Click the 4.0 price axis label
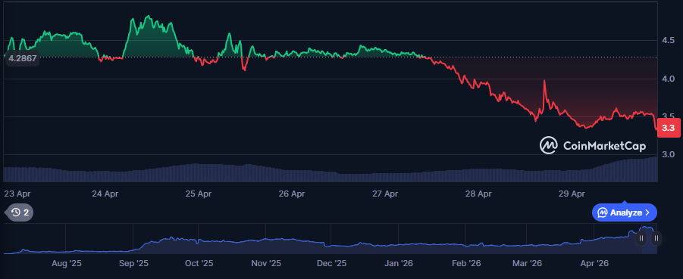This screenshot has width=683, height=279. tap(668, 79)
